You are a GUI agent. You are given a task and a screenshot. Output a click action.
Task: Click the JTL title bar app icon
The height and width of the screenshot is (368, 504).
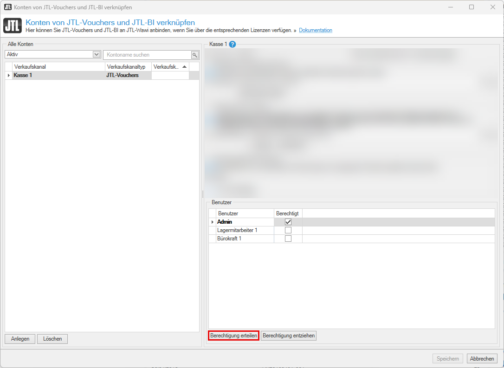coord(7,7)
